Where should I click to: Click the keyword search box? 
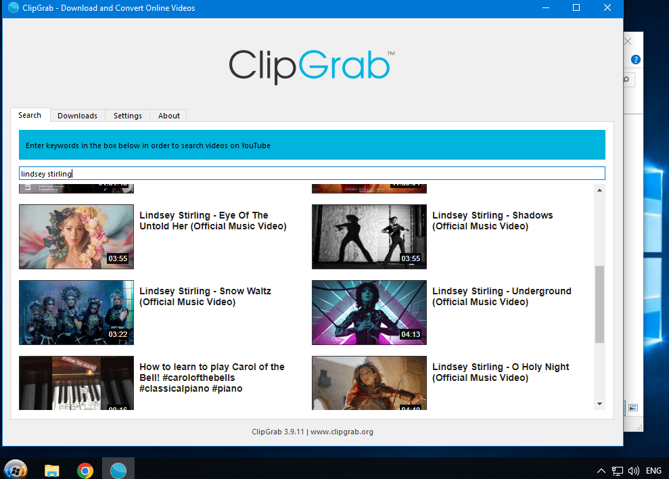tap(312, 173)
